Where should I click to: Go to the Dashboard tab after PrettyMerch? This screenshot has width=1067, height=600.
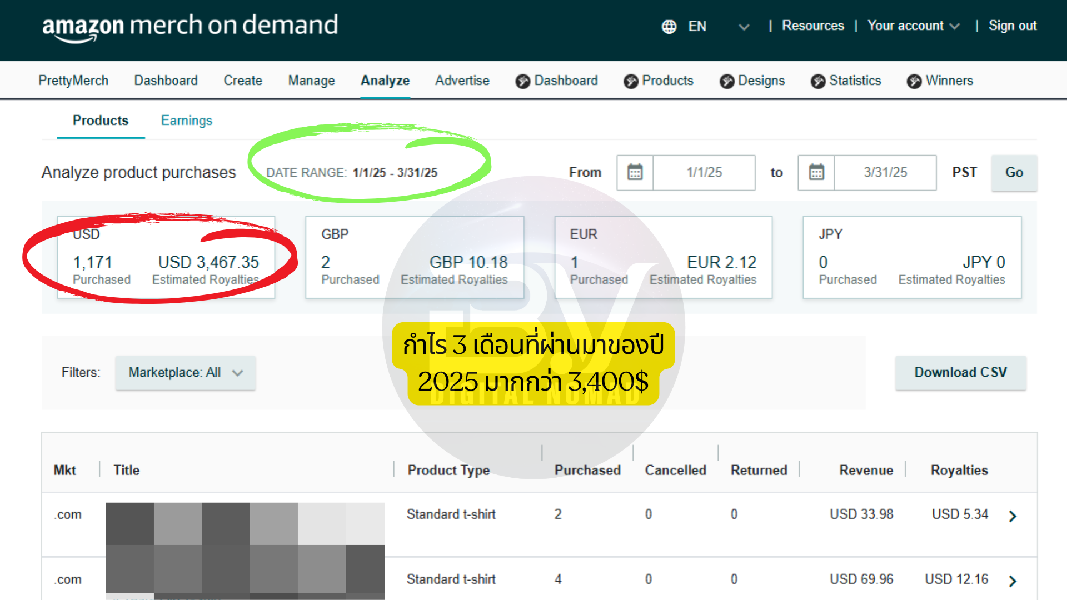(x=166, y=81)
